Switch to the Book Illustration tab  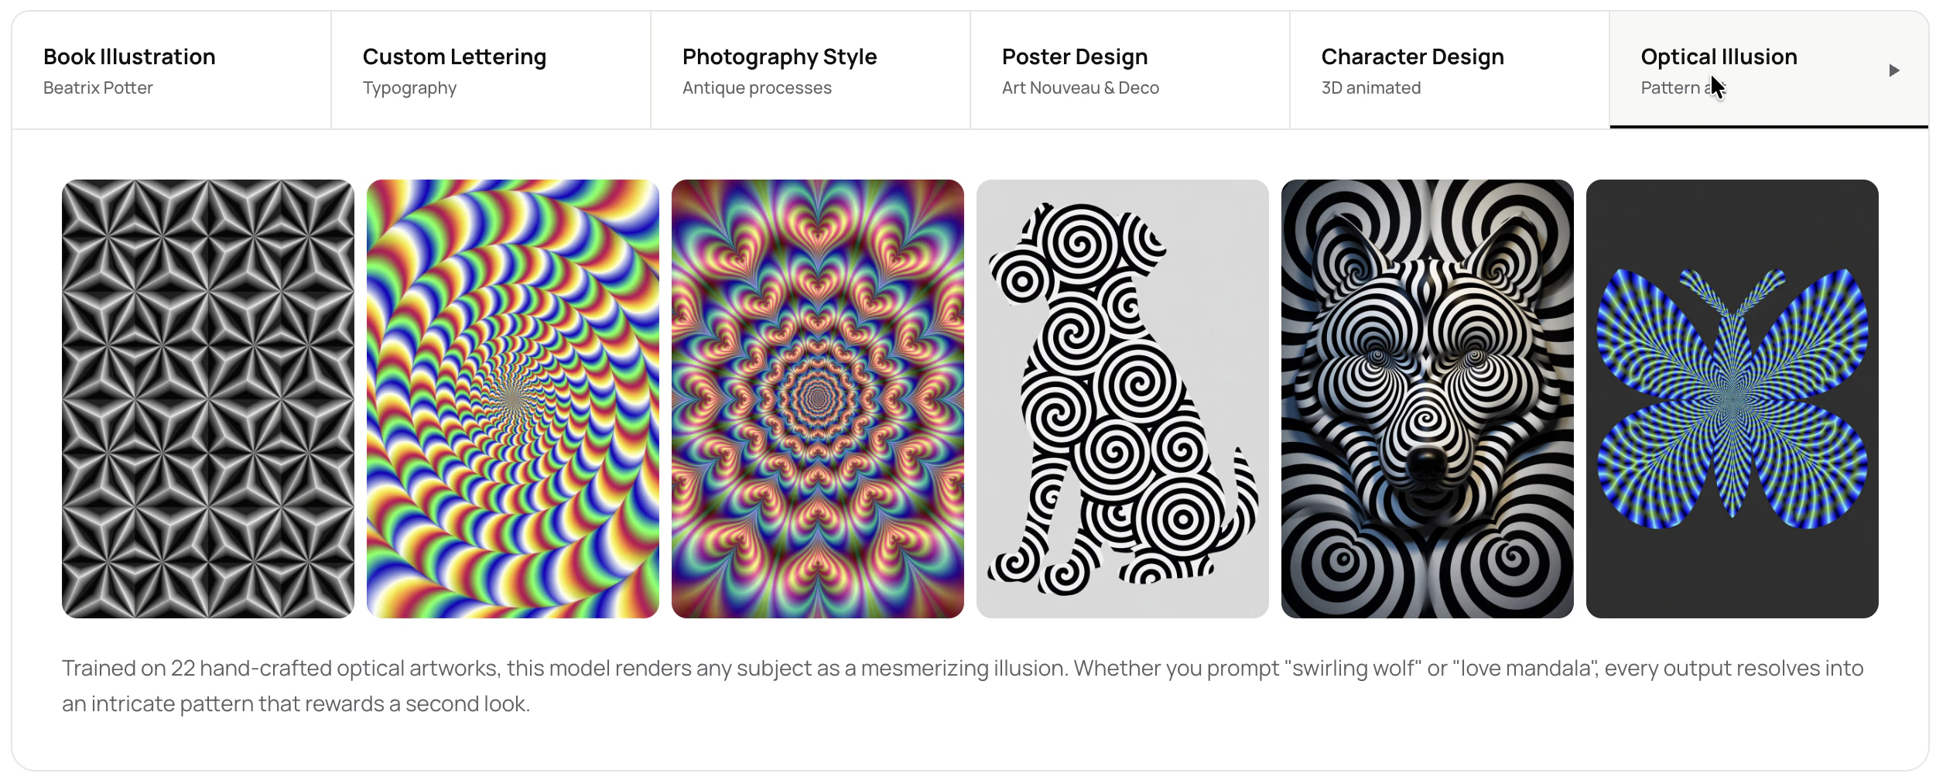click(129, 56)
